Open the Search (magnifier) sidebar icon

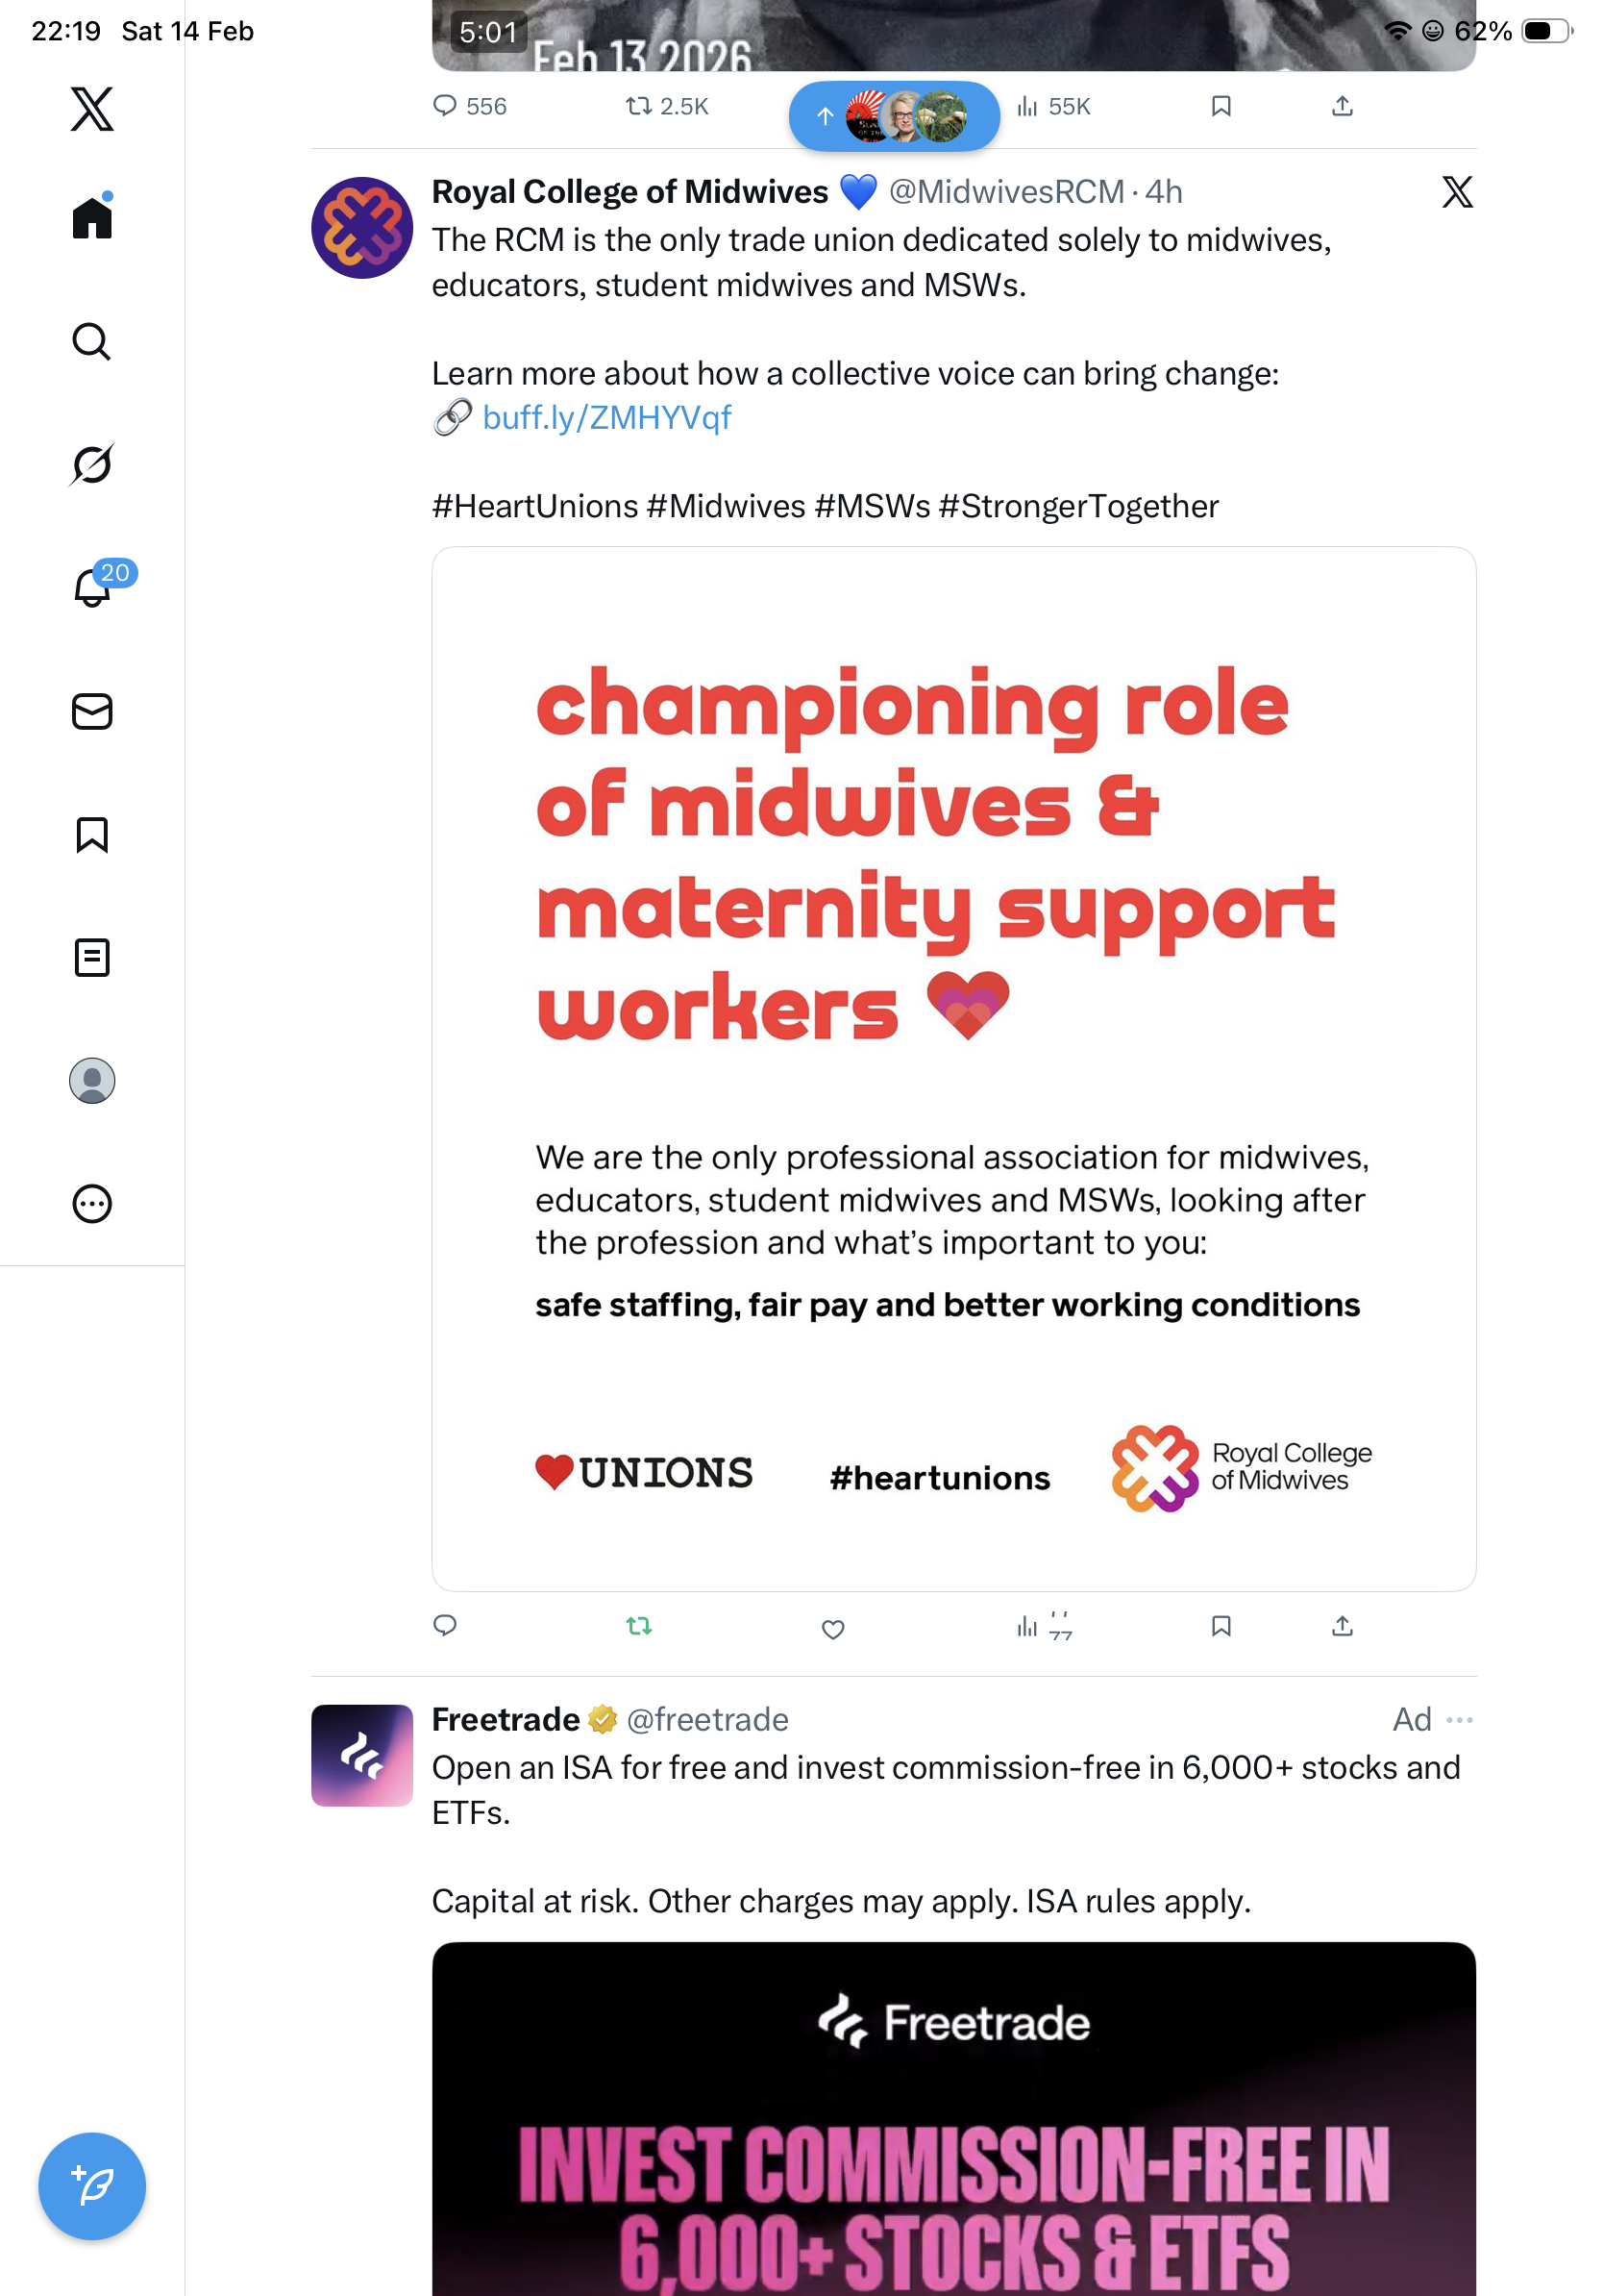coord(91,342)
